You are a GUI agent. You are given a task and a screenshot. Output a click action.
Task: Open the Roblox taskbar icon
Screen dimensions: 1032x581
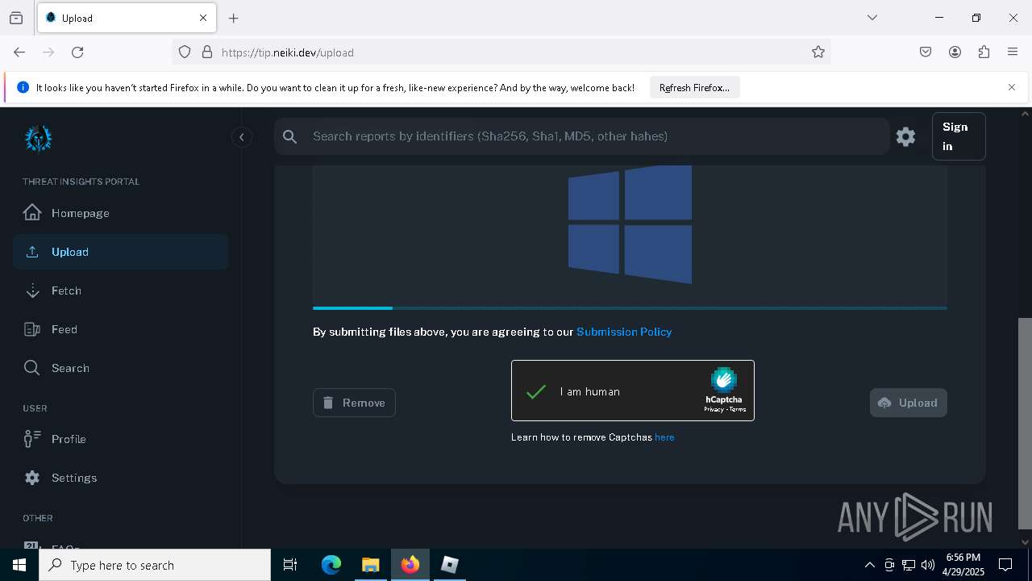pos(449,565)
